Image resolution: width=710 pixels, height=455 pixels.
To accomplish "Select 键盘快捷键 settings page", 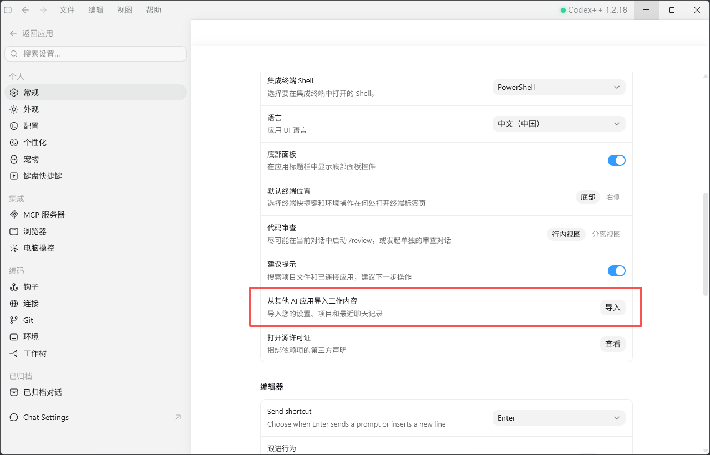I will coord(95,176).
